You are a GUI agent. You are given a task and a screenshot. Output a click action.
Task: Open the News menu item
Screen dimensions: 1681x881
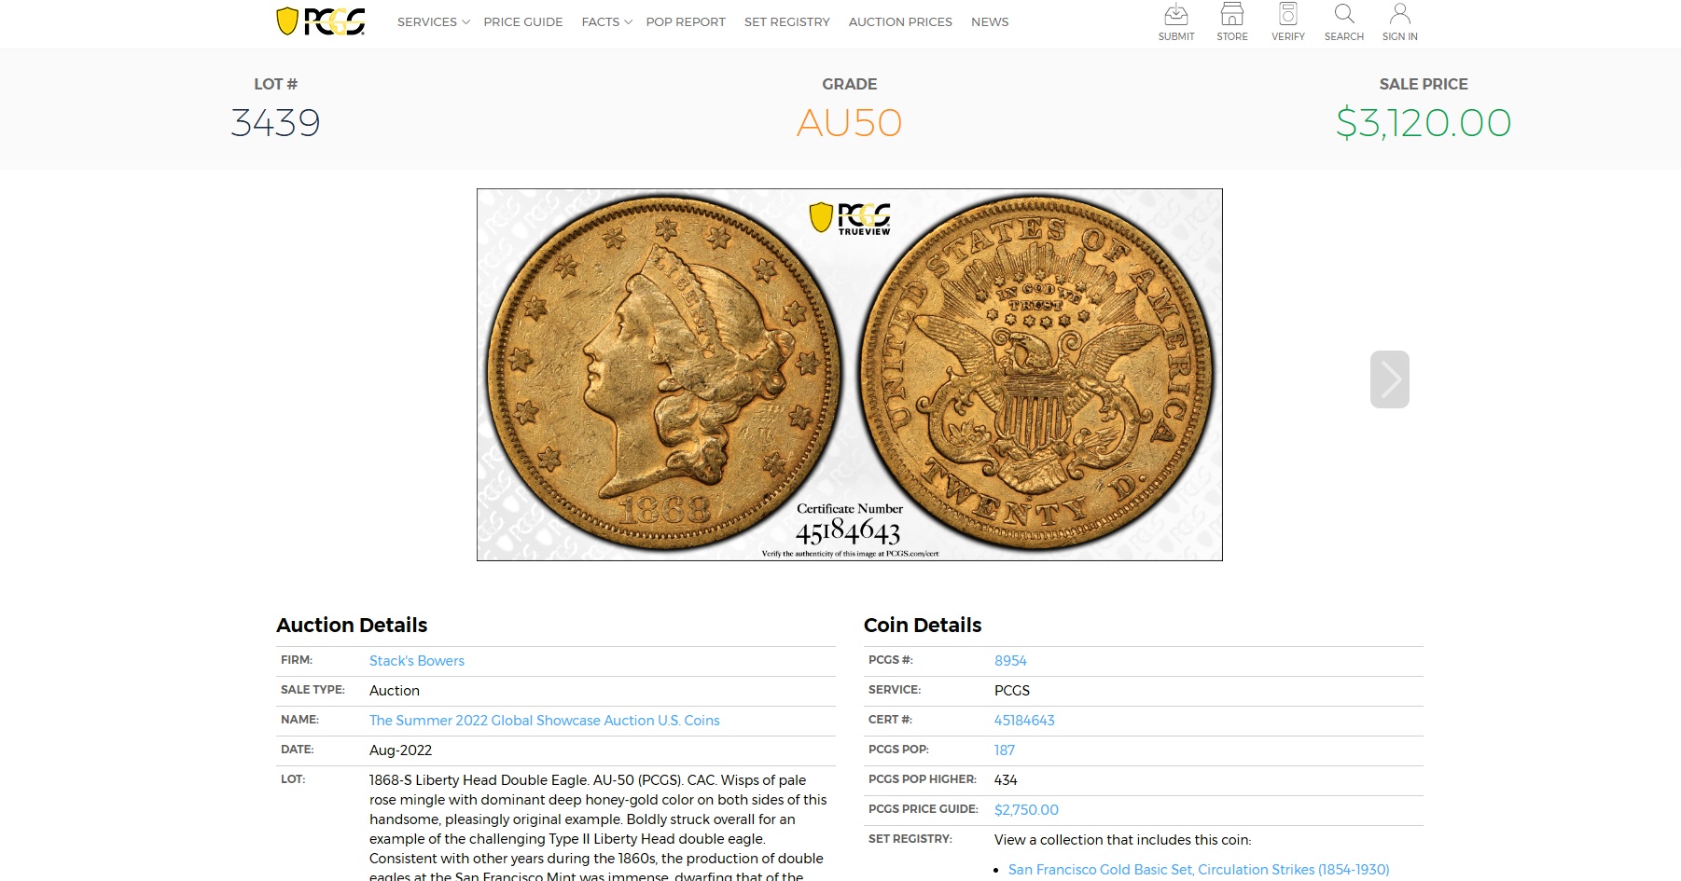click(990, 21)
